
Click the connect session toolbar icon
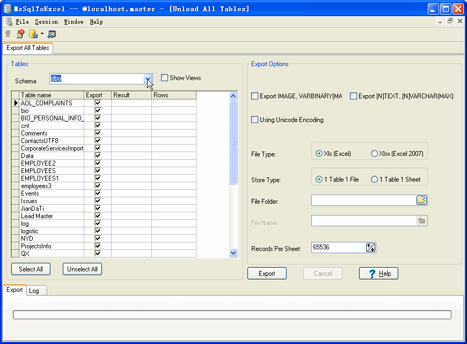point(9,34)
